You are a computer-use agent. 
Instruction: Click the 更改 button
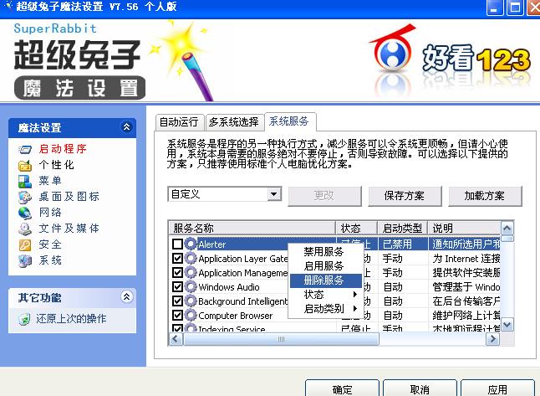(x=324, y=196)
